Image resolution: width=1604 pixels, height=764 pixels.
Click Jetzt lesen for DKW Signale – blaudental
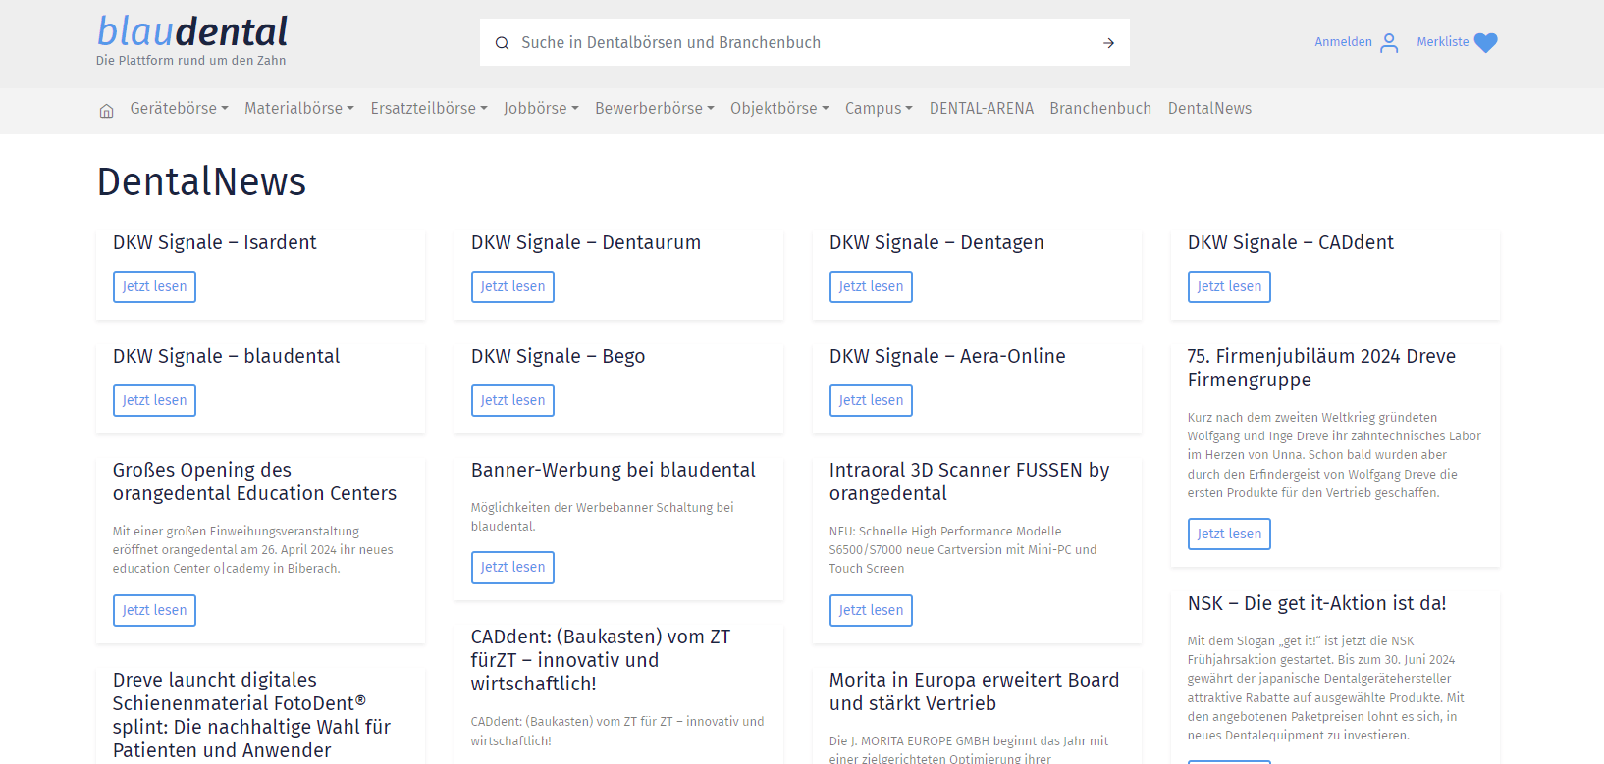tap(154, 400)
